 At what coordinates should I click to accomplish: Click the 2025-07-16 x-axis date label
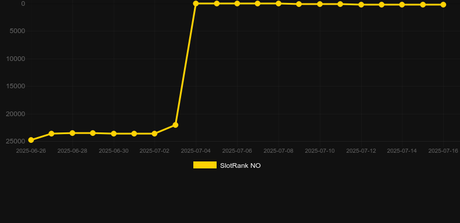443,151
